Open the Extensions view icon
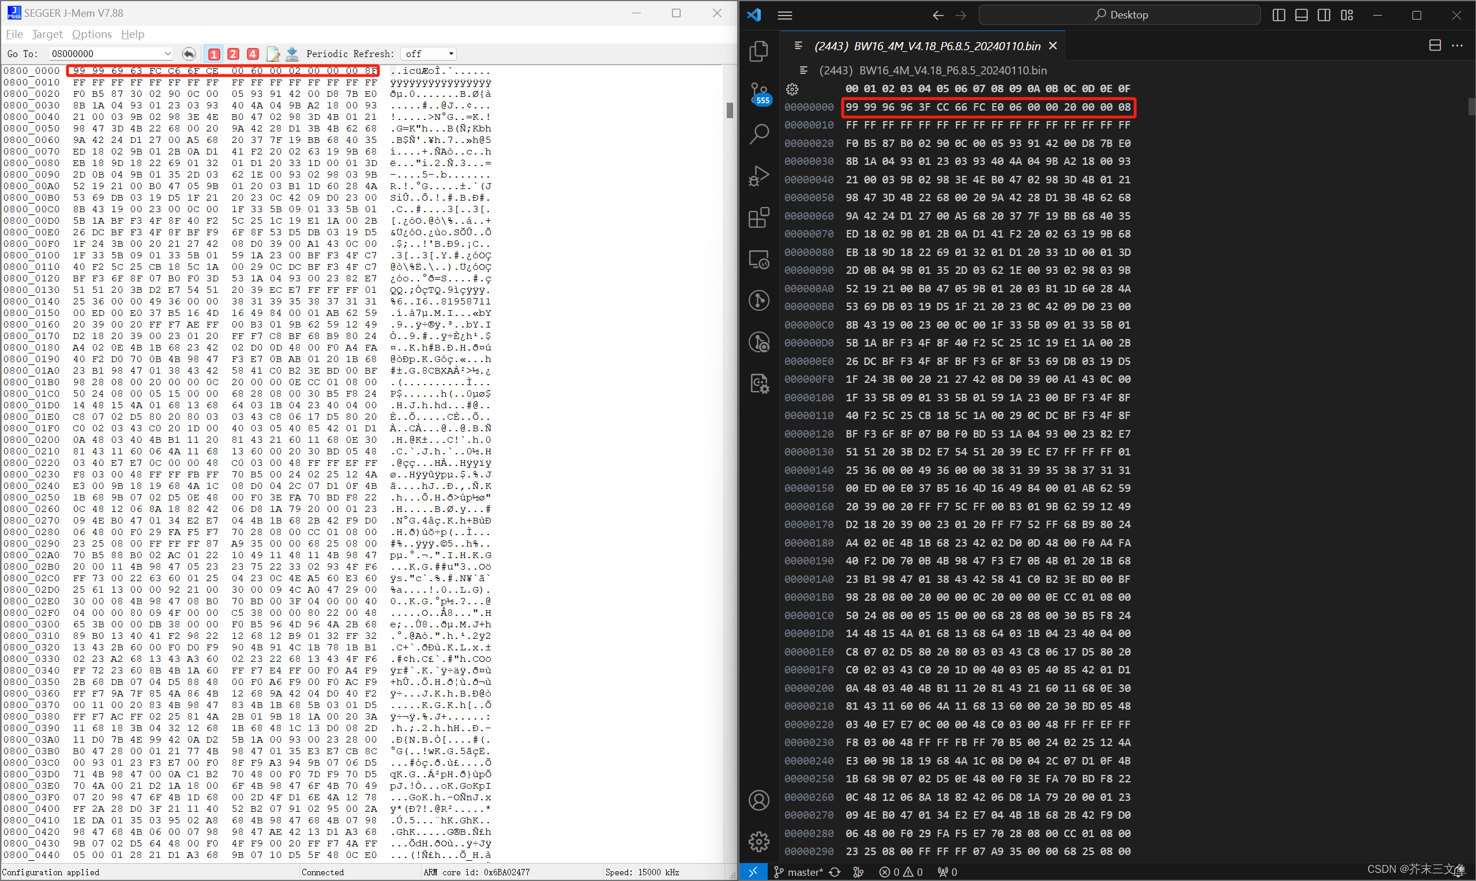The width and height of the screenshot is (1476, 881). 759,217
